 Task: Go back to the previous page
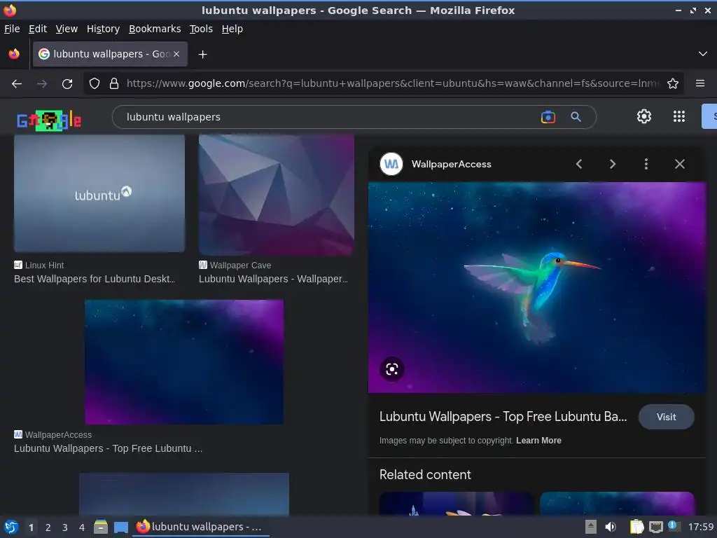point(17,84)
